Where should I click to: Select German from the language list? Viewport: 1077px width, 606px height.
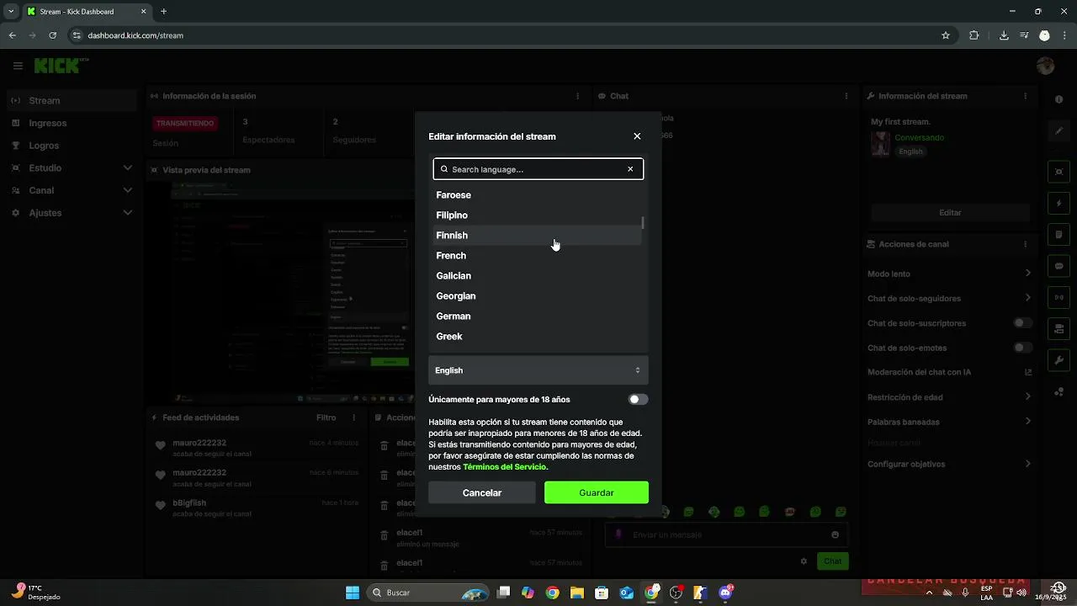pos(538,316)
